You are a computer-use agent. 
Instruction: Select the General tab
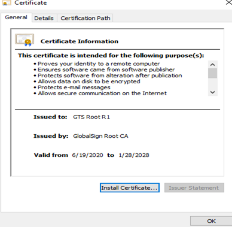16,17
